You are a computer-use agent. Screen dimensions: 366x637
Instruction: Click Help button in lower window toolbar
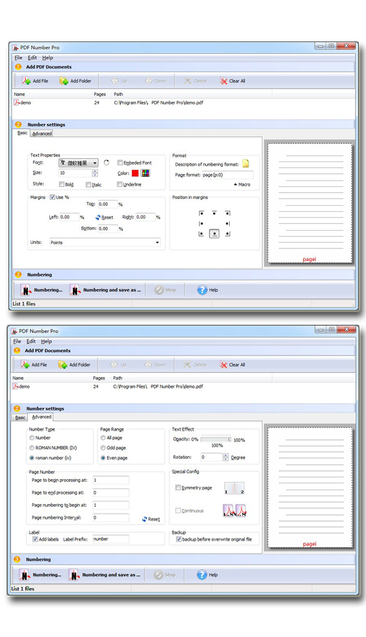207,575
